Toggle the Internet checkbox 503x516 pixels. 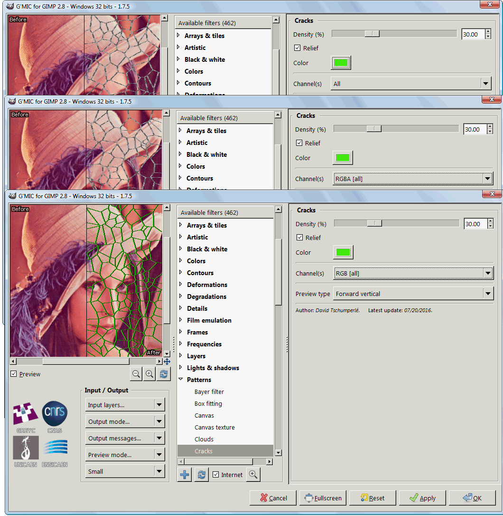click(215, 475)
